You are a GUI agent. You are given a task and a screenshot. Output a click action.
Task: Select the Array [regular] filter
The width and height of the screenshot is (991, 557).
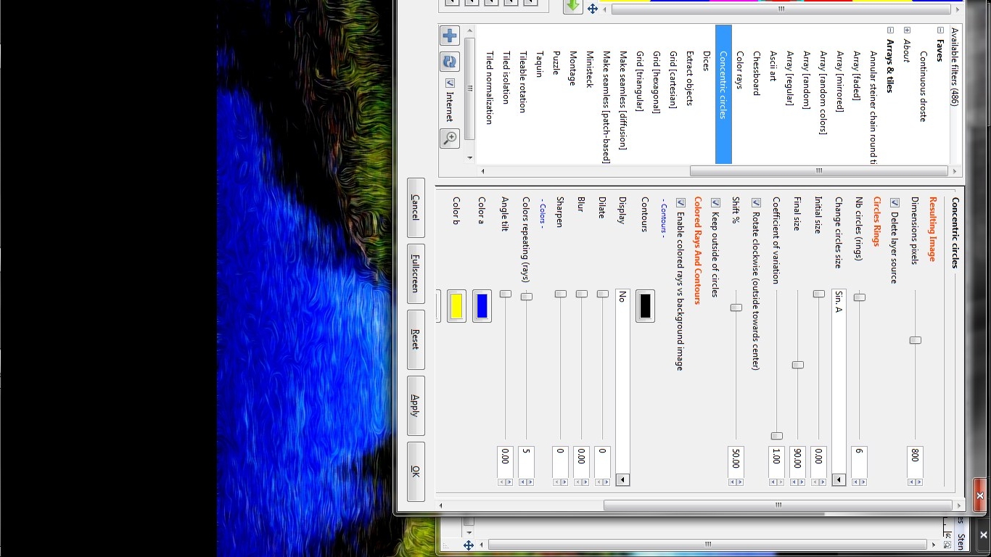tap(790, 78)
